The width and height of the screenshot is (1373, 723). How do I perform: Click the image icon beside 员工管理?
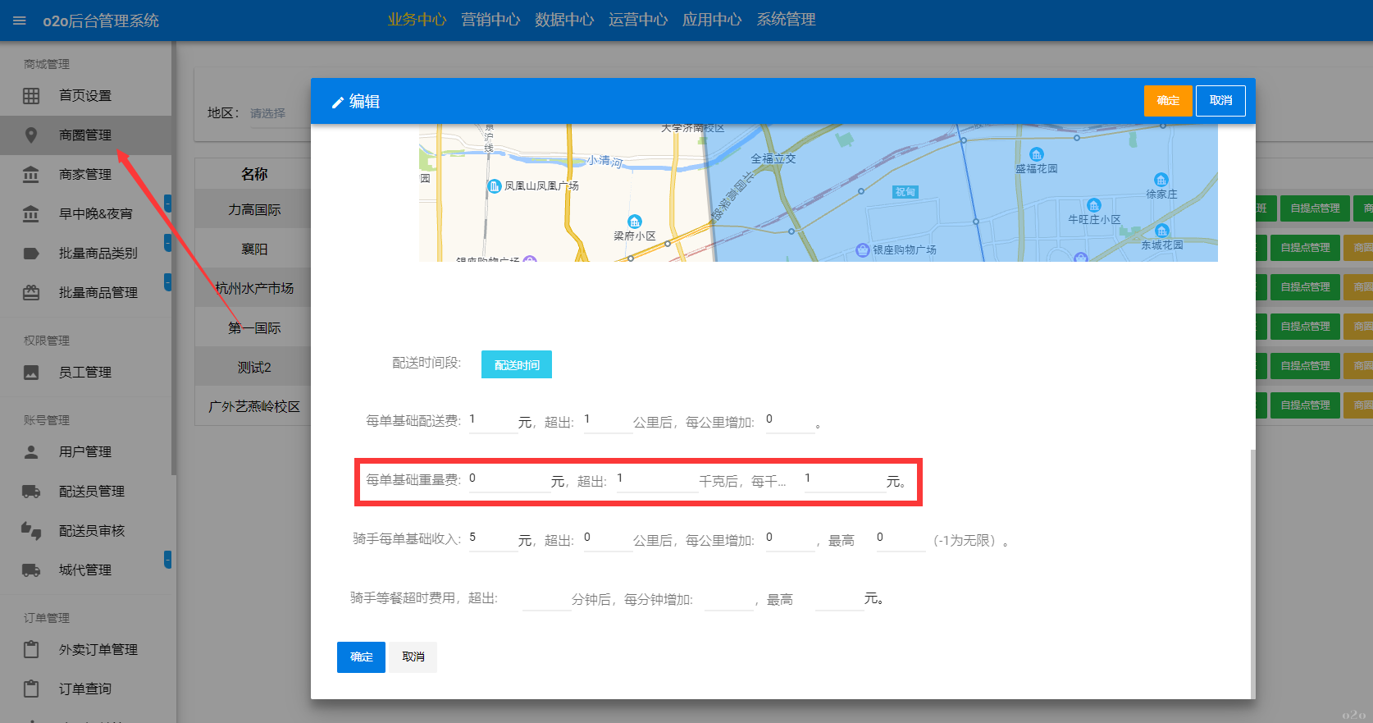tap(31, 373)
